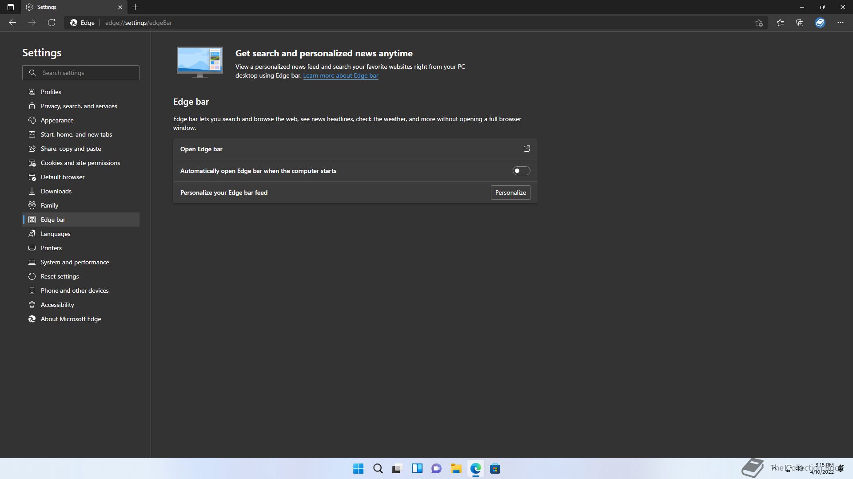Click the printer icon beside Printers
853x479 pixels.
(x=32, y=248)
